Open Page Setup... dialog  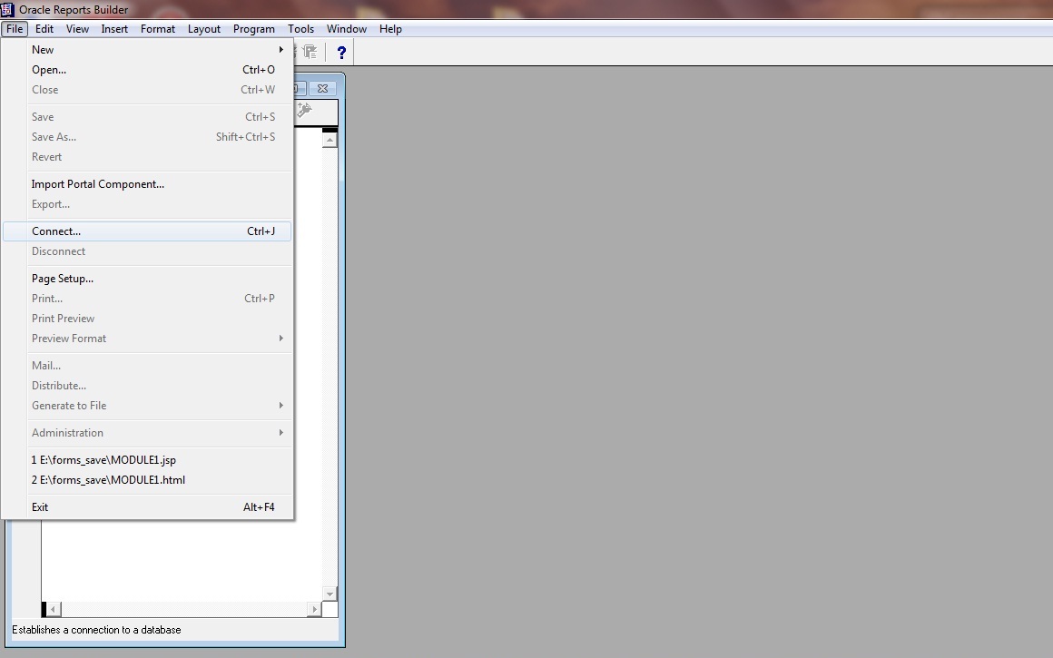coord(147,278)
